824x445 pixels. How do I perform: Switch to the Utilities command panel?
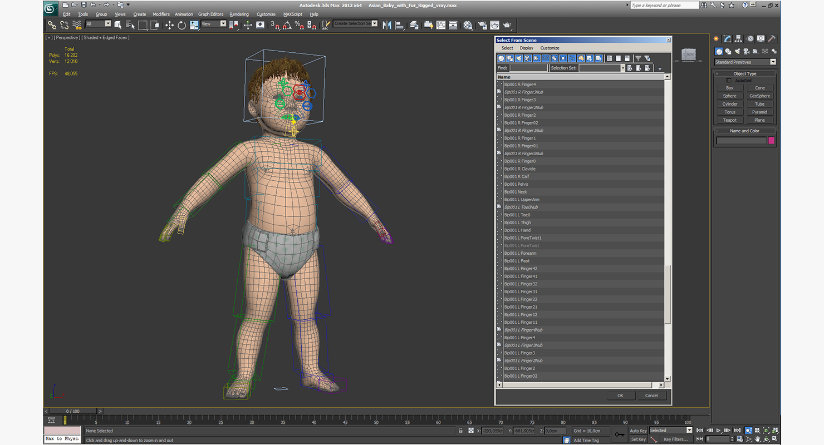pyautogui.click(x=772, y=39)
